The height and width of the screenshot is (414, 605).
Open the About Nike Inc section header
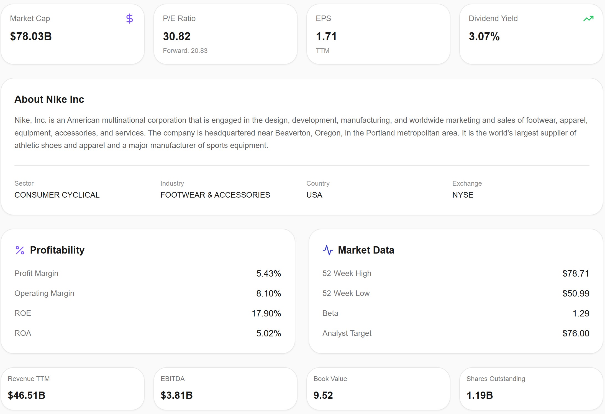tap(49, 99)
